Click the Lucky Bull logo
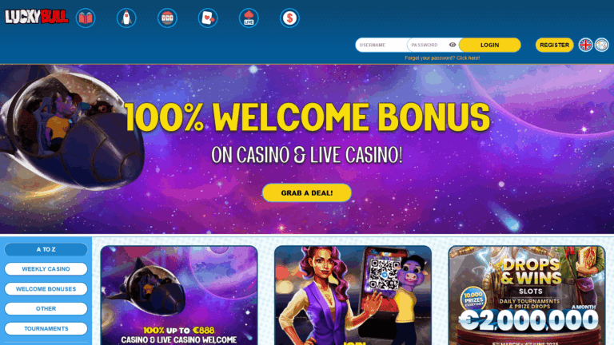Screen dimensions: 614x345 37,17
